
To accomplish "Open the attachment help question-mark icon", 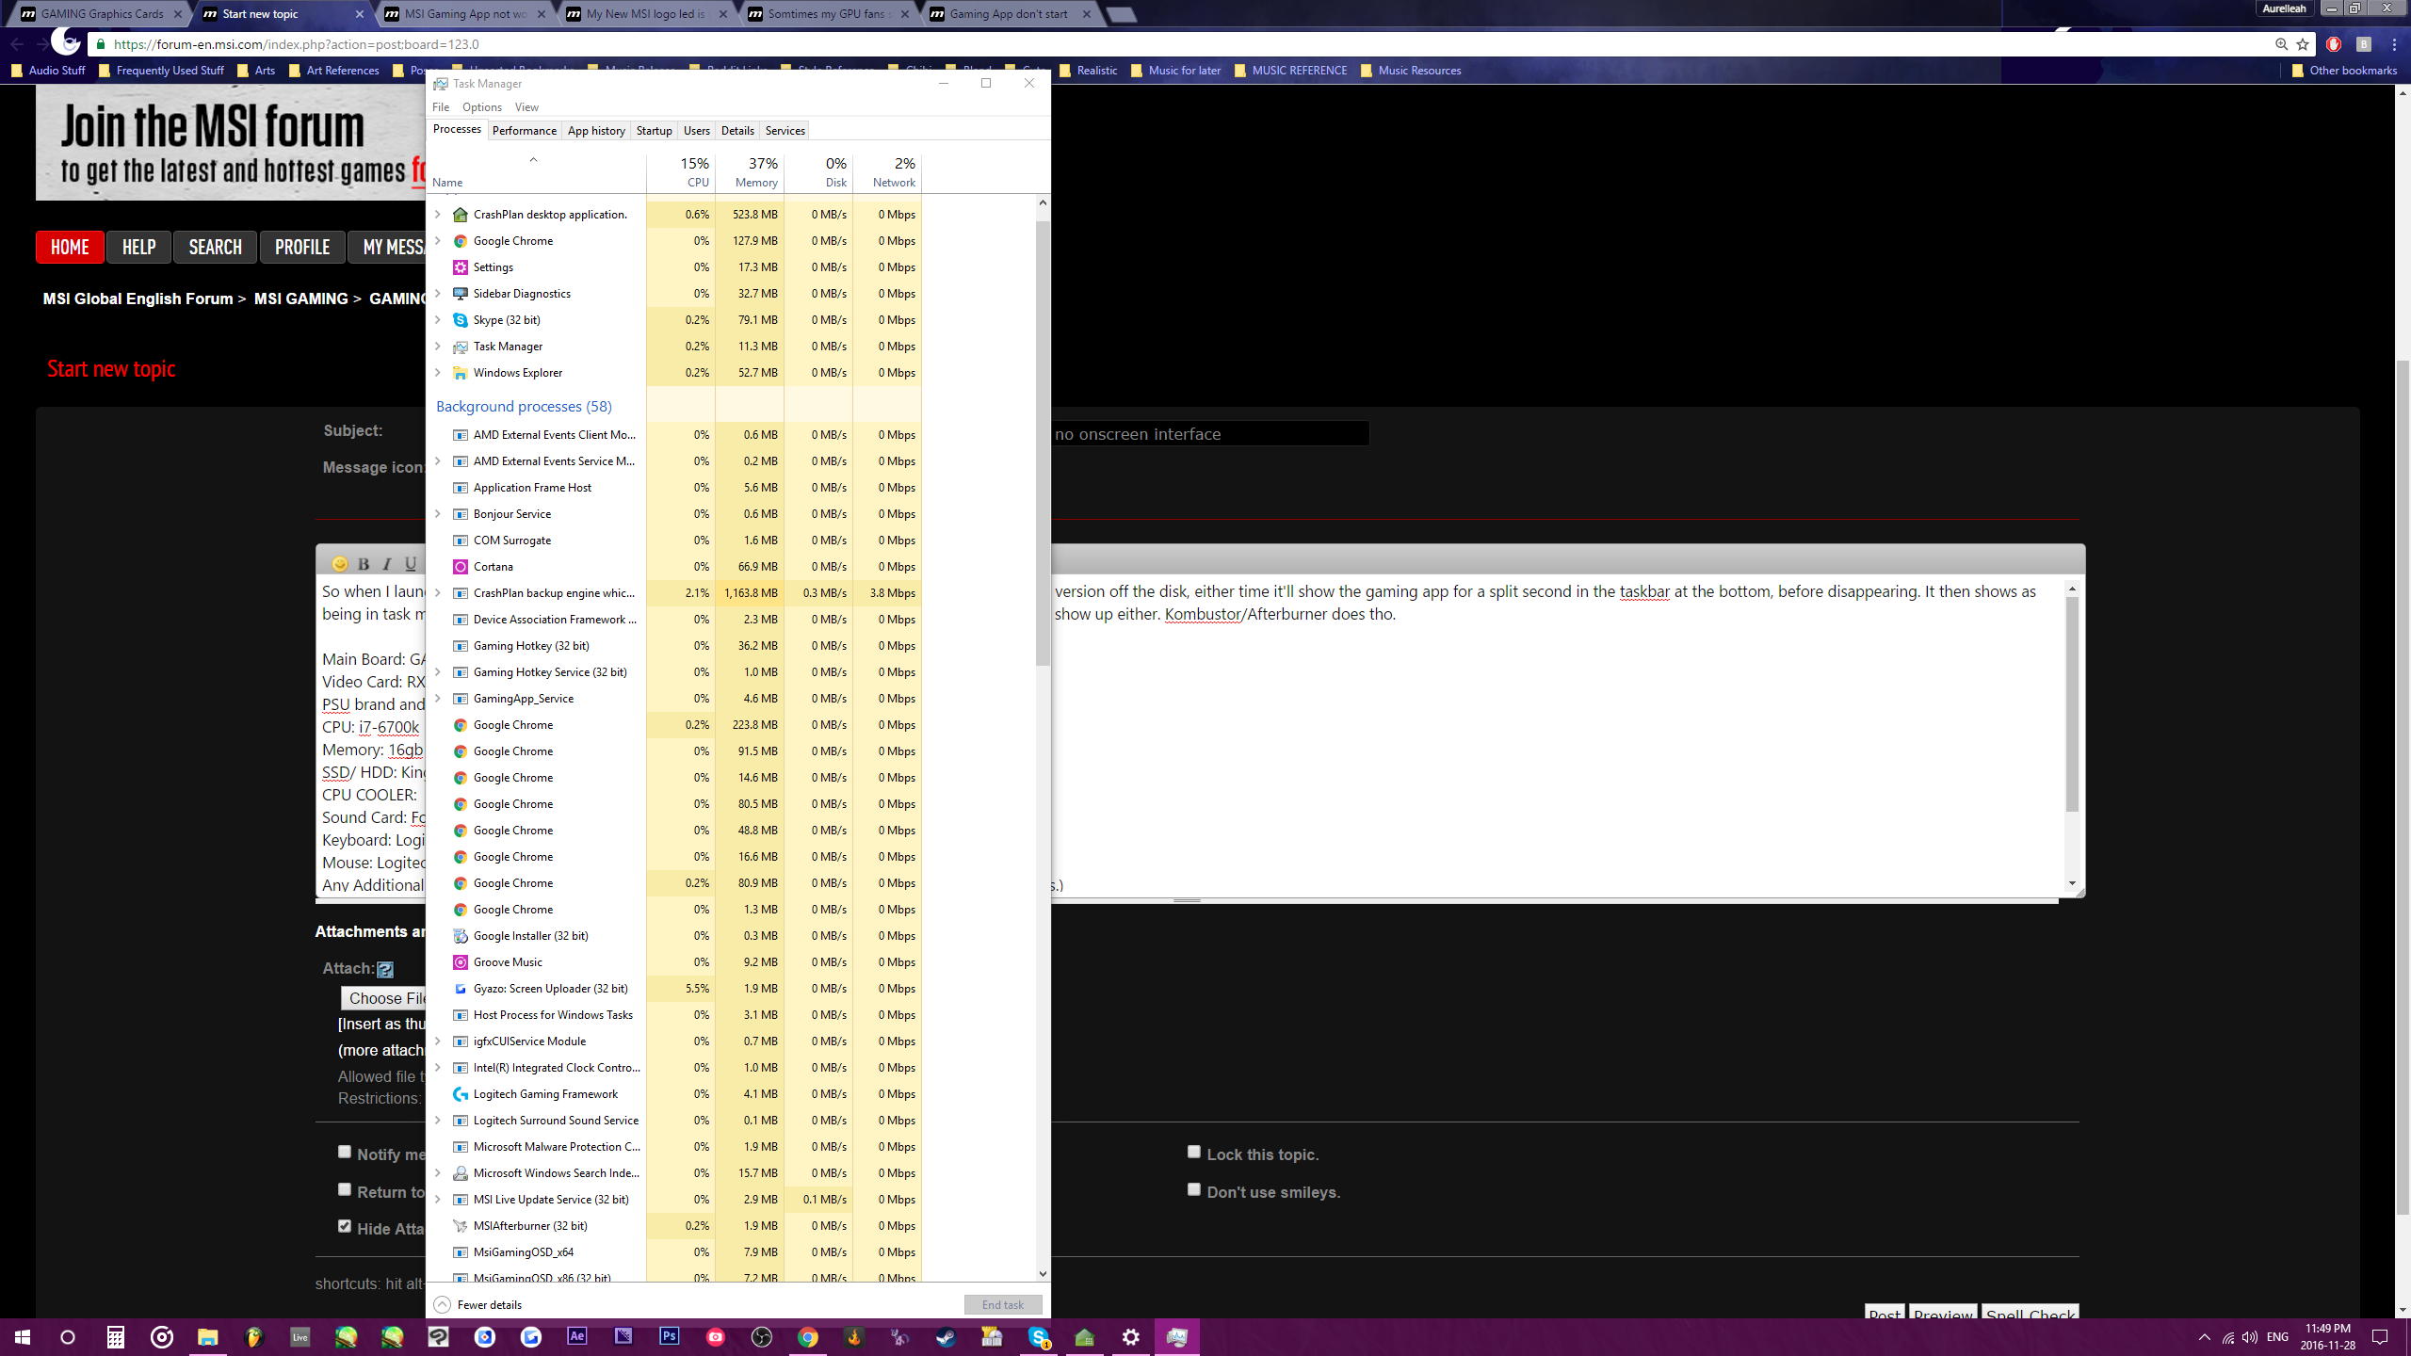I will [x=385, y=969].
